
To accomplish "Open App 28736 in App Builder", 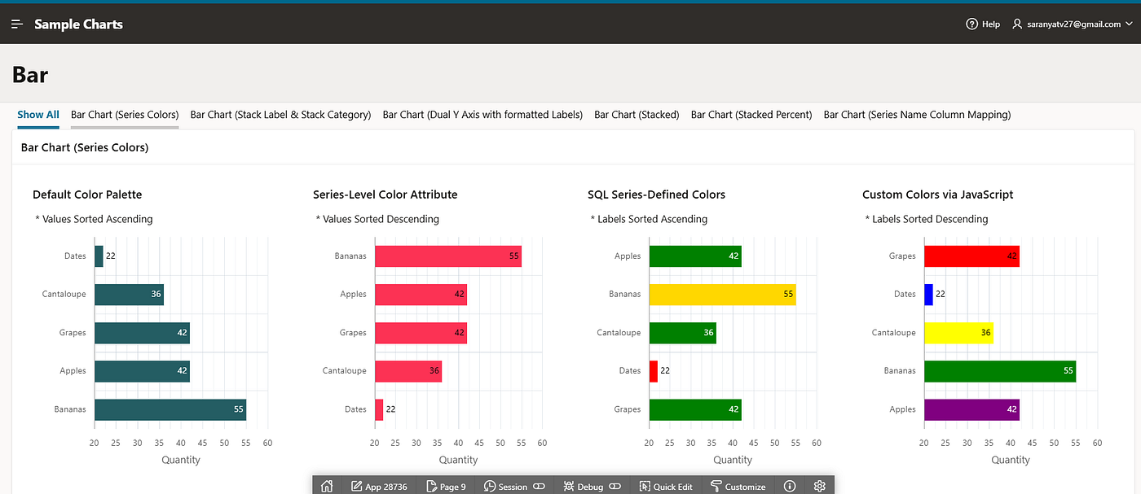I will click(379, 486).
